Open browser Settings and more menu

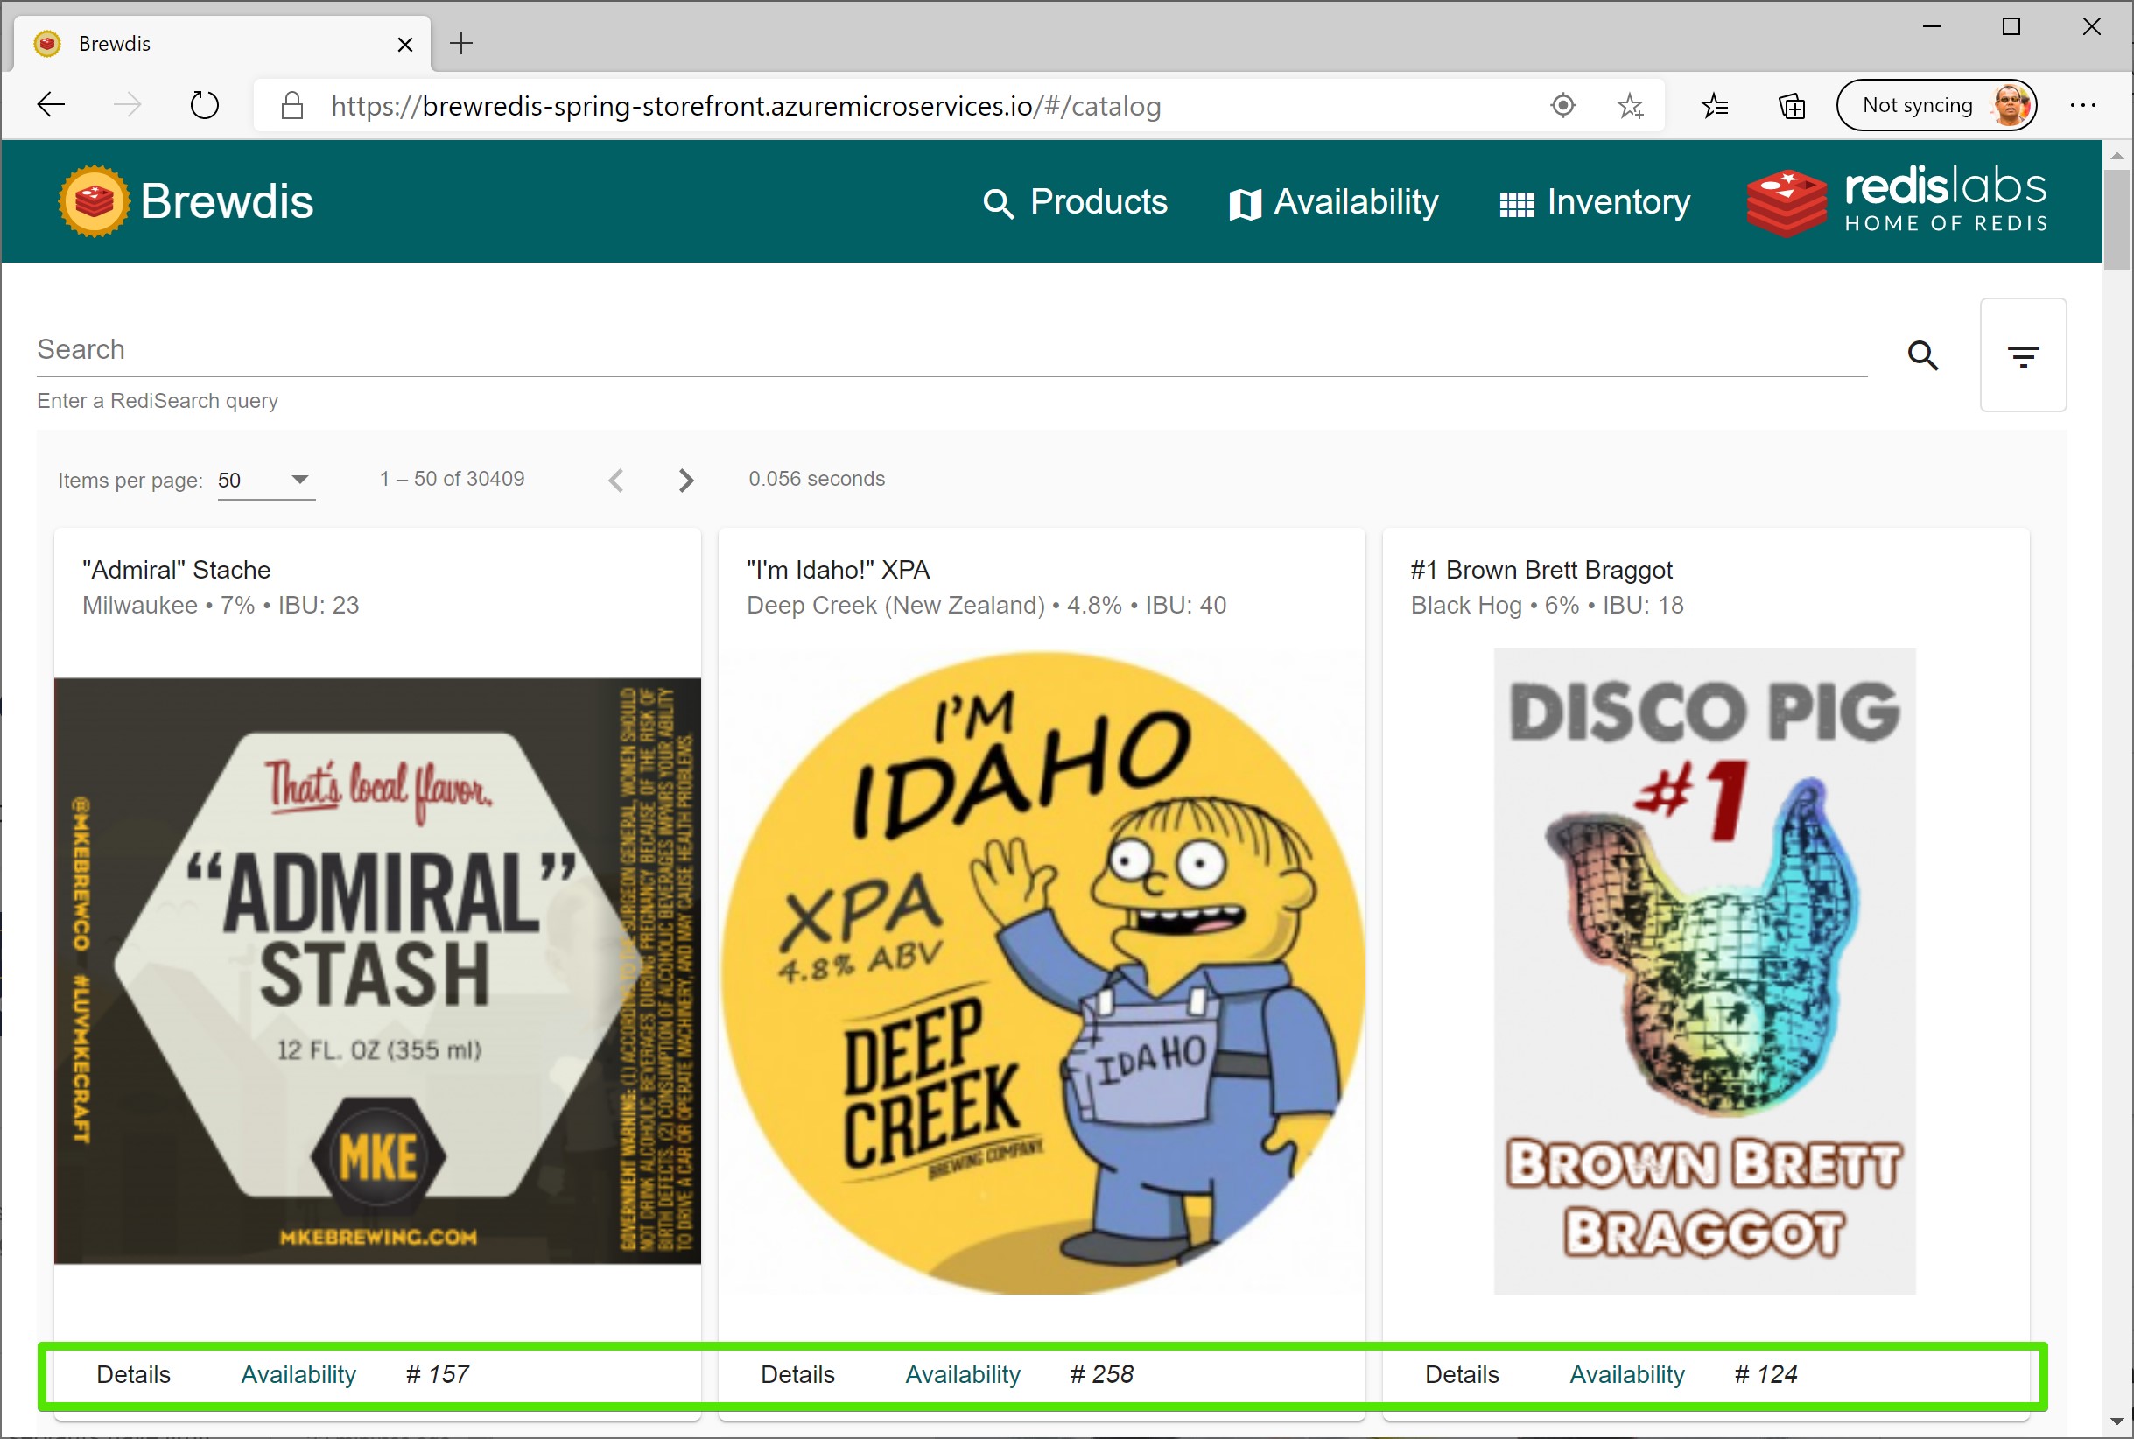(x=2081, y=107)
